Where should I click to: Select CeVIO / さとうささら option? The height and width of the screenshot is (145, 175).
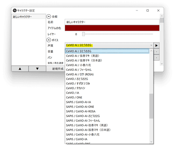(x=107, y=79)
